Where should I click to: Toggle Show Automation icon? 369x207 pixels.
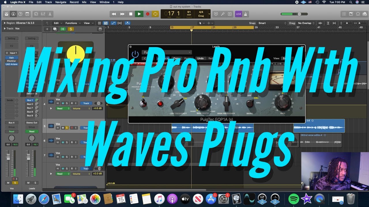[x=114, y=23]
